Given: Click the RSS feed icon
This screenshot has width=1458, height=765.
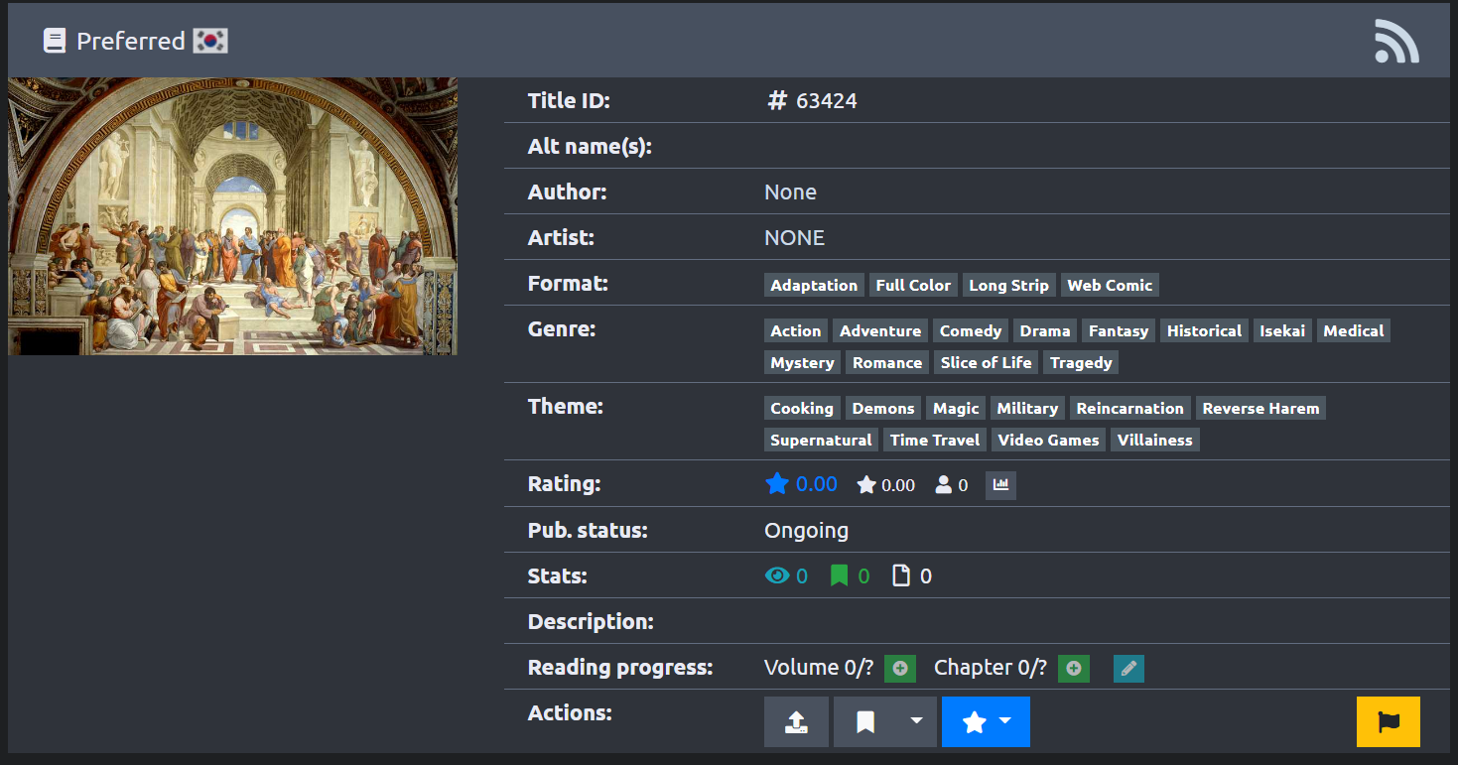Looking at the screenshot, I should click(1395, 42).
